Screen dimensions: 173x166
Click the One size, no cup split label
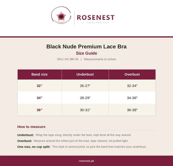34,147
